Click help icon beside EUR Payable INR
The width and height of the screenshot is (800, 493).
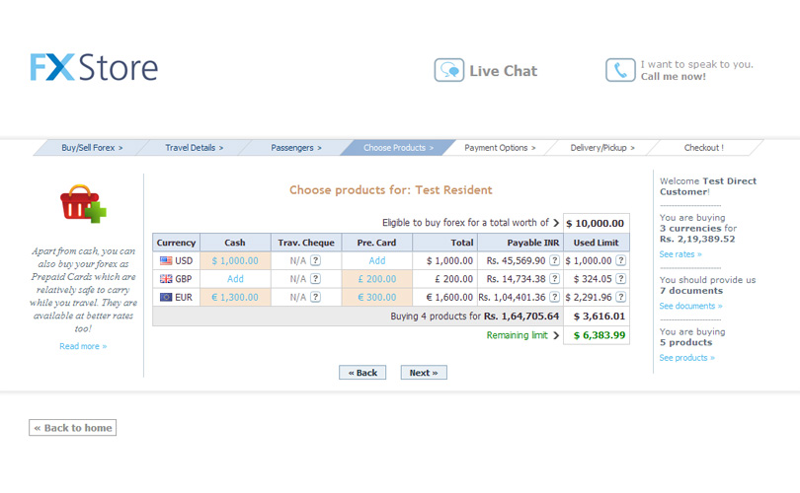coord(554,297)
